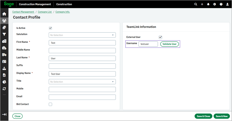Toggle the External User checkbox
The image size is (232, 121).
point(160,37)
